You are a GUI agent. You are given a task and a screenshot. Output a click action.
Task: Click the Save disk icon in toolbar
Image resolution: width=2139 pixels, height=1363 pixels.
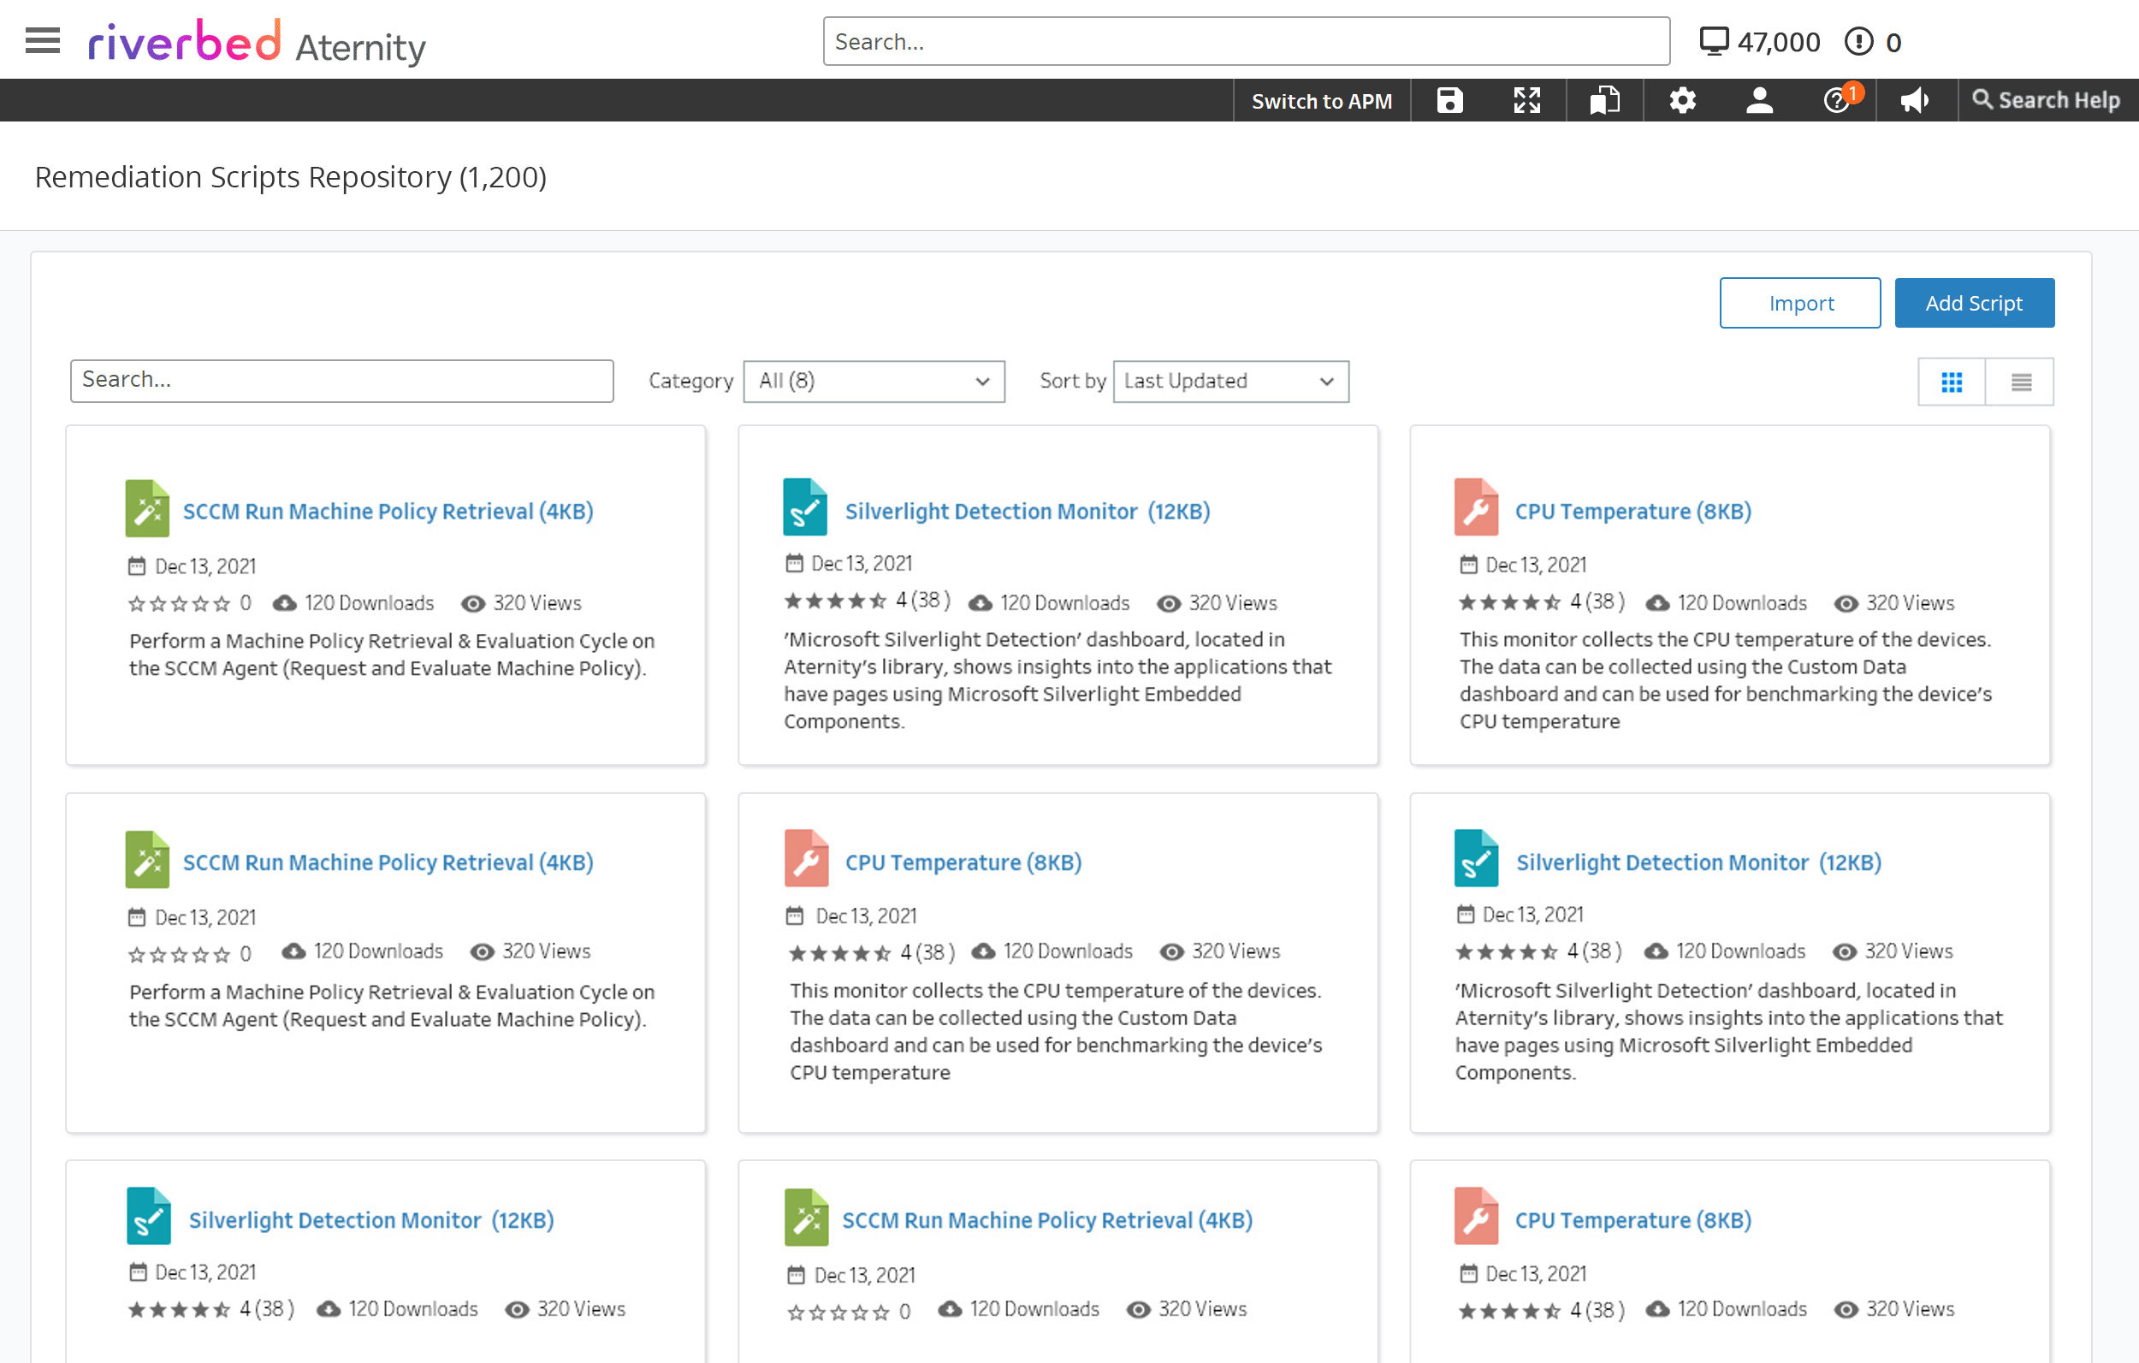1449,100
